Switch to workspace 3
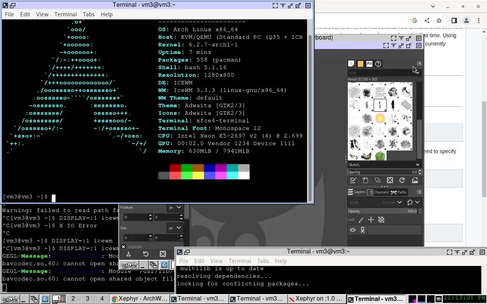The height and width of the screenshot is (304, 487). tap(88, 299)
